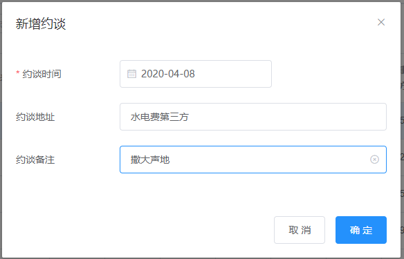
Task: Clear 约谈备注 using the circled x icon
Action: coord(374,160)
